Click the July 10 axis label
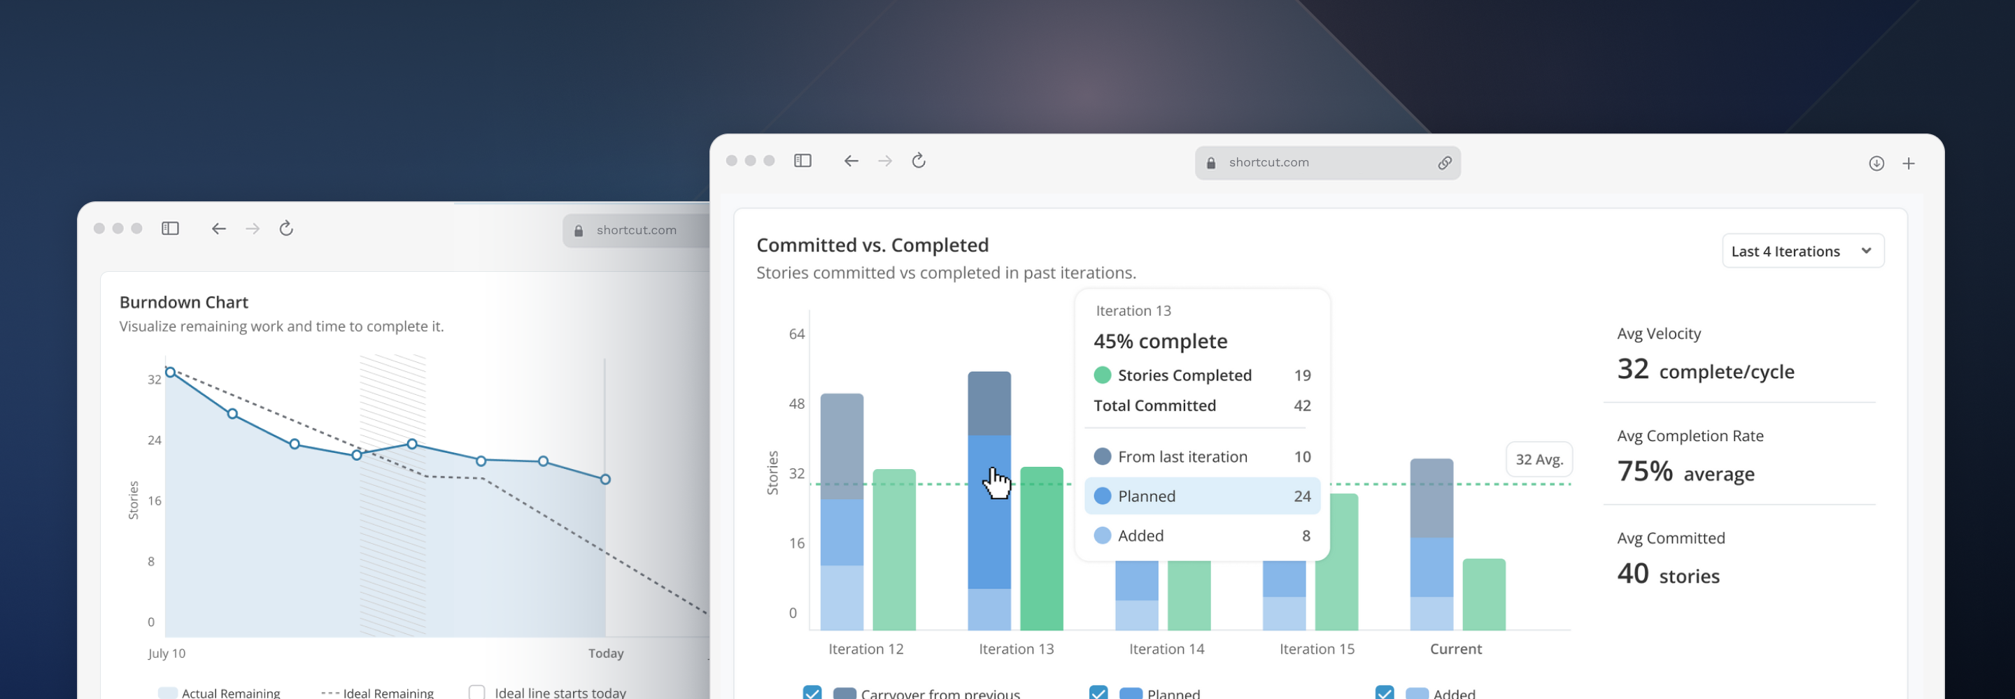2015x699 pixels. pos(167,654)
